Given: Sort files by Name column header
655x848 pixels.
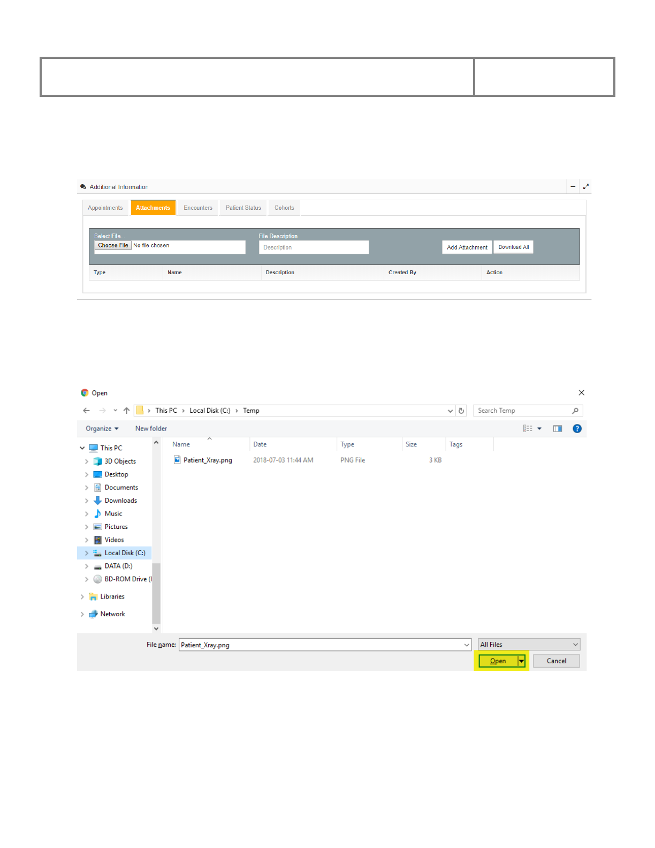Looking at the screenshot, I should 210,444.
